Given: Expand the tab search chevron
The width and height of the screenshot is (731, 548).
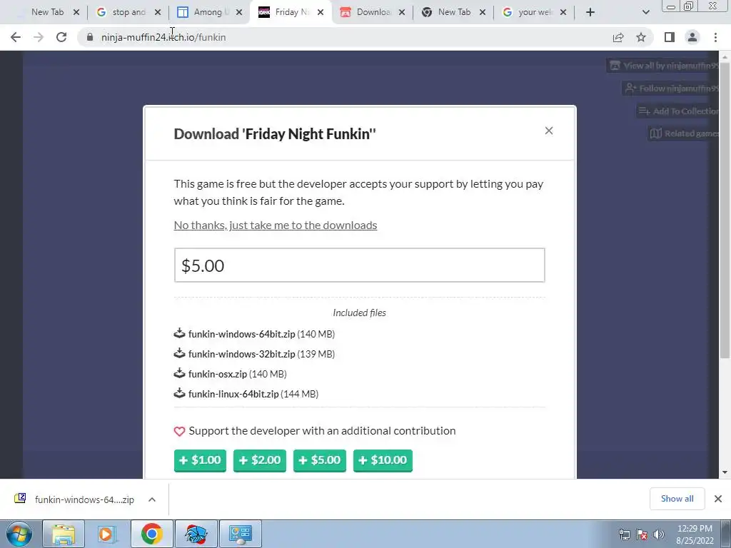Looking at the screenshot, I should (x=645, y=12).
